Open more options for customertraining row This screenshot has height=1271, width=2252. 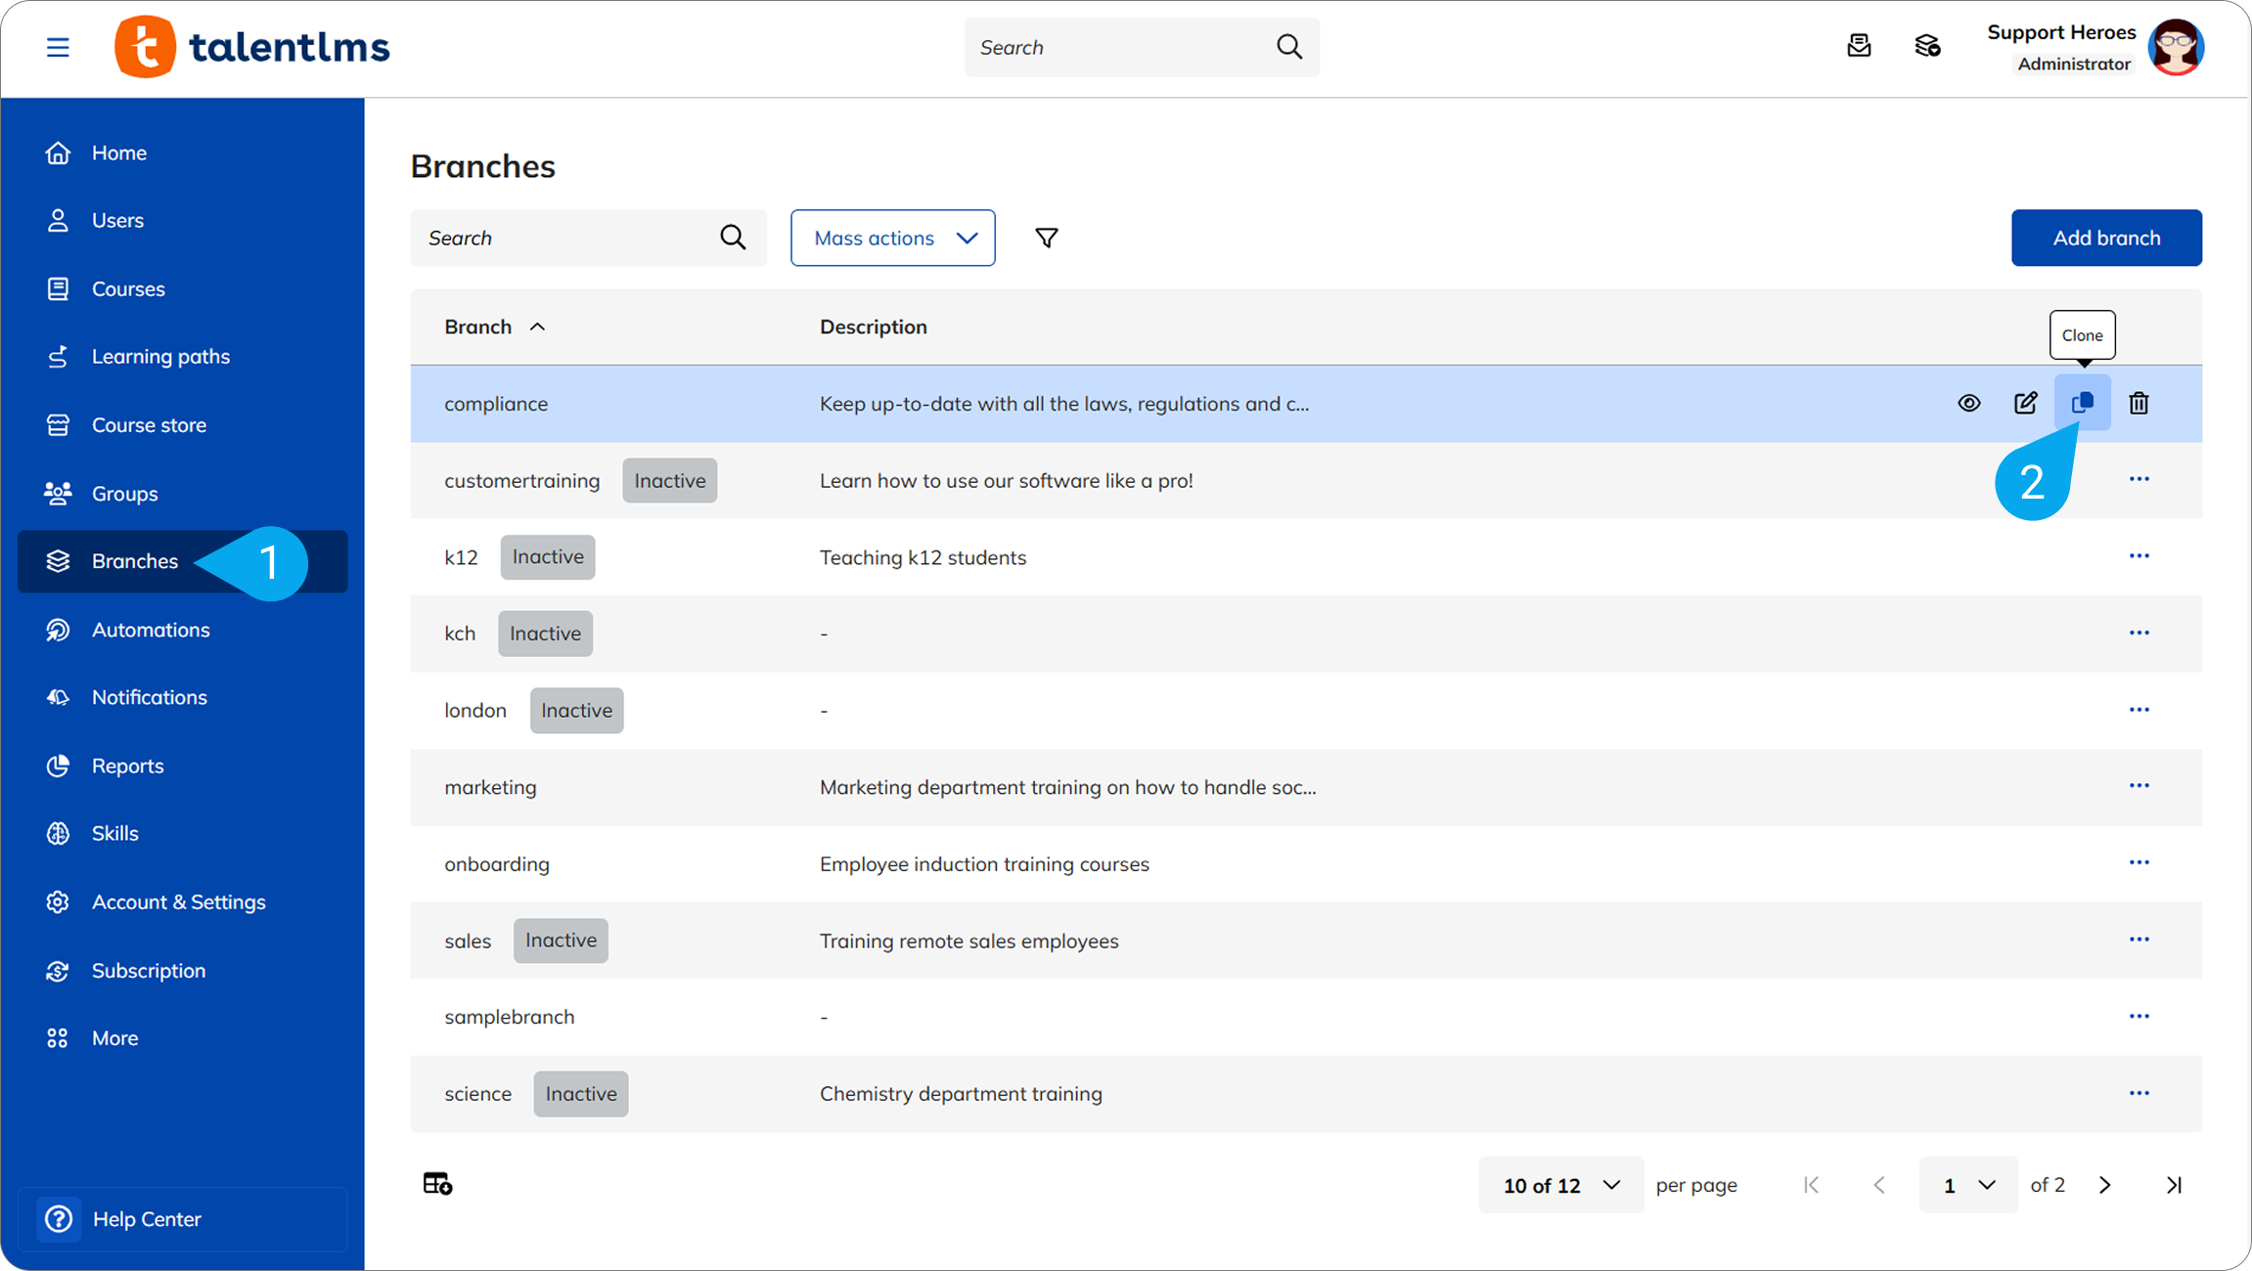point(2139,479)
